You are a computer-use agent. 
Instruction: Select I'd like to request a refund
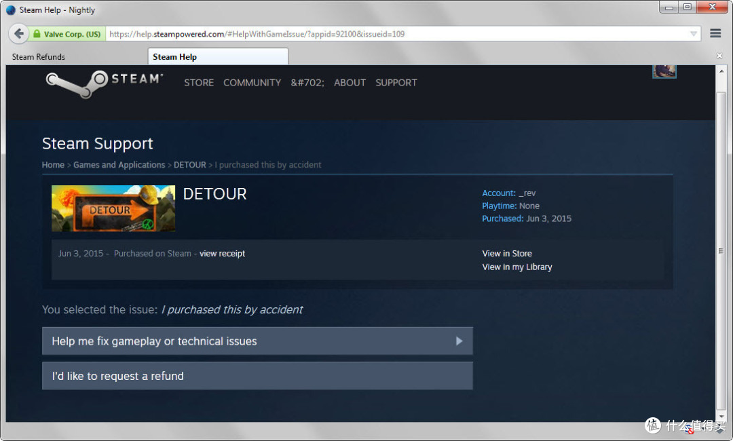257,376
